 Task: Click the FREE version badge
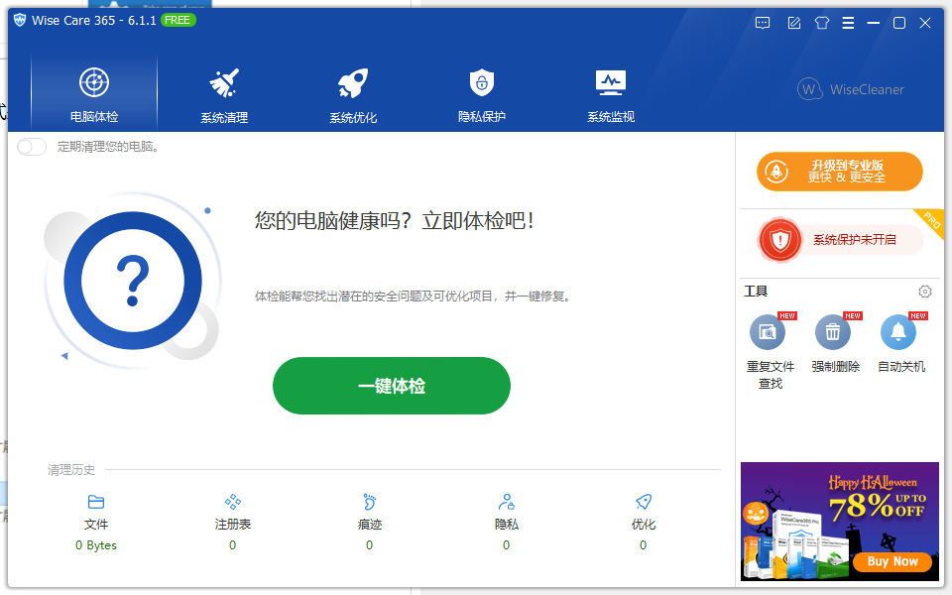(x=178, y=20)
